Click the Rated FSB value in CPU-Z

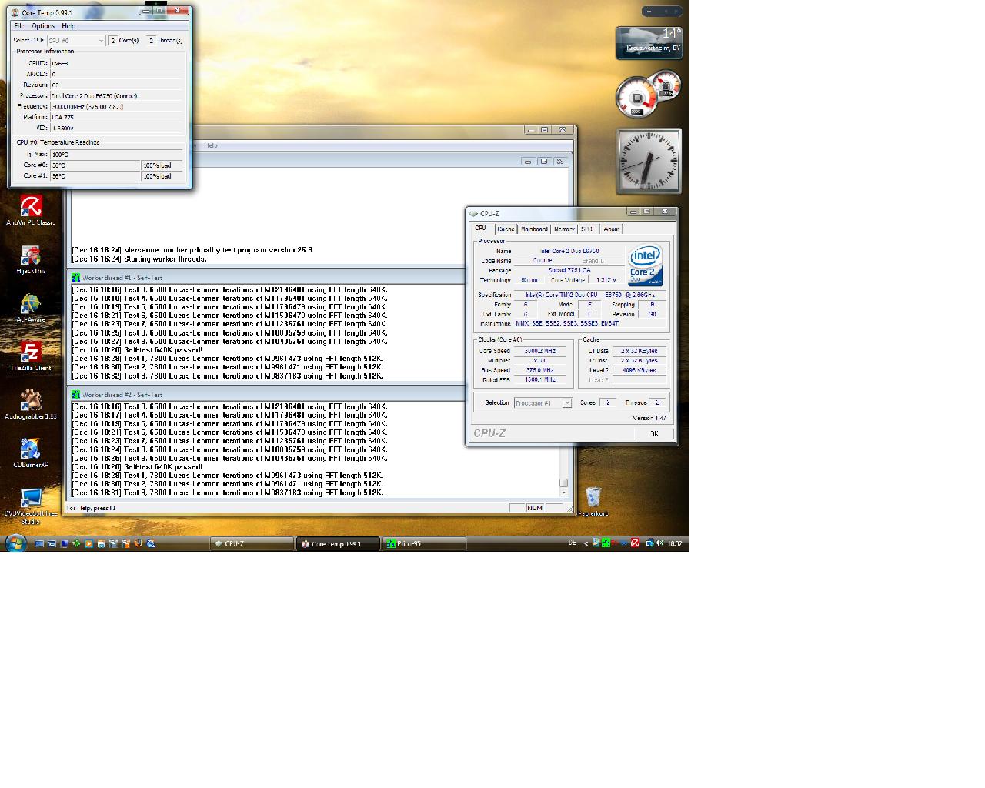click(539, 379)
